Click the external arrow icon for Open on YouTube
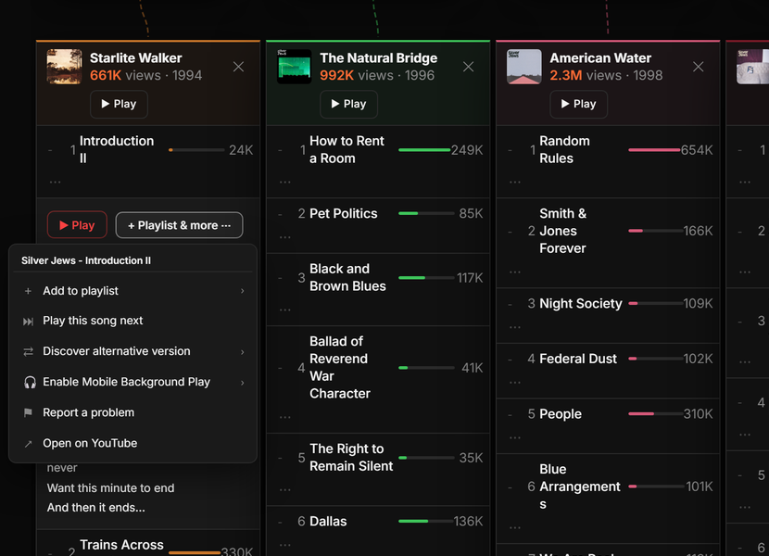 pyautogui.click(x=28, y=444)
